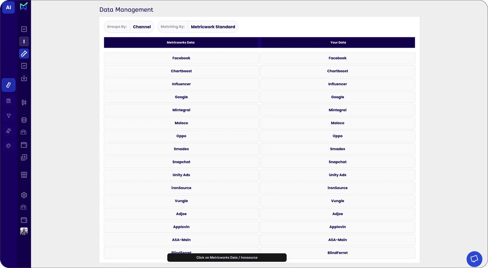Viewport: 488px width, 268px height.
Task: Open the Matching By Metricwork Standard dropdown
Action: pyautogui.click(x=198, y=27)
